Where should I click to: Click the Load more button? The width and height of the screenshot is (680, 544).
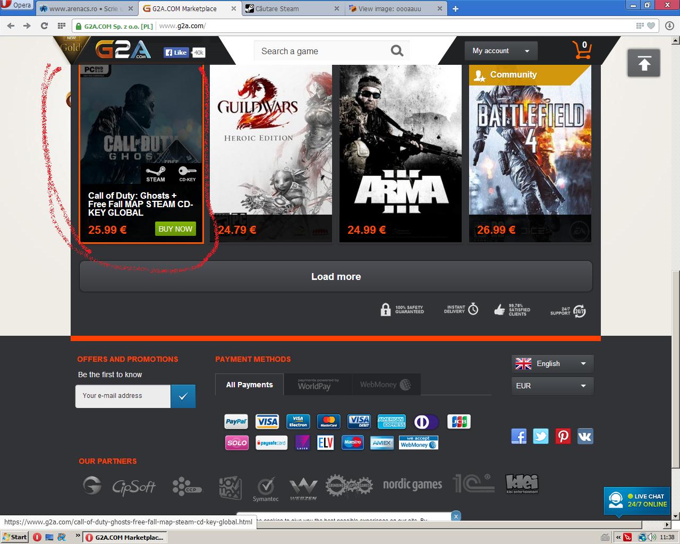336,276
